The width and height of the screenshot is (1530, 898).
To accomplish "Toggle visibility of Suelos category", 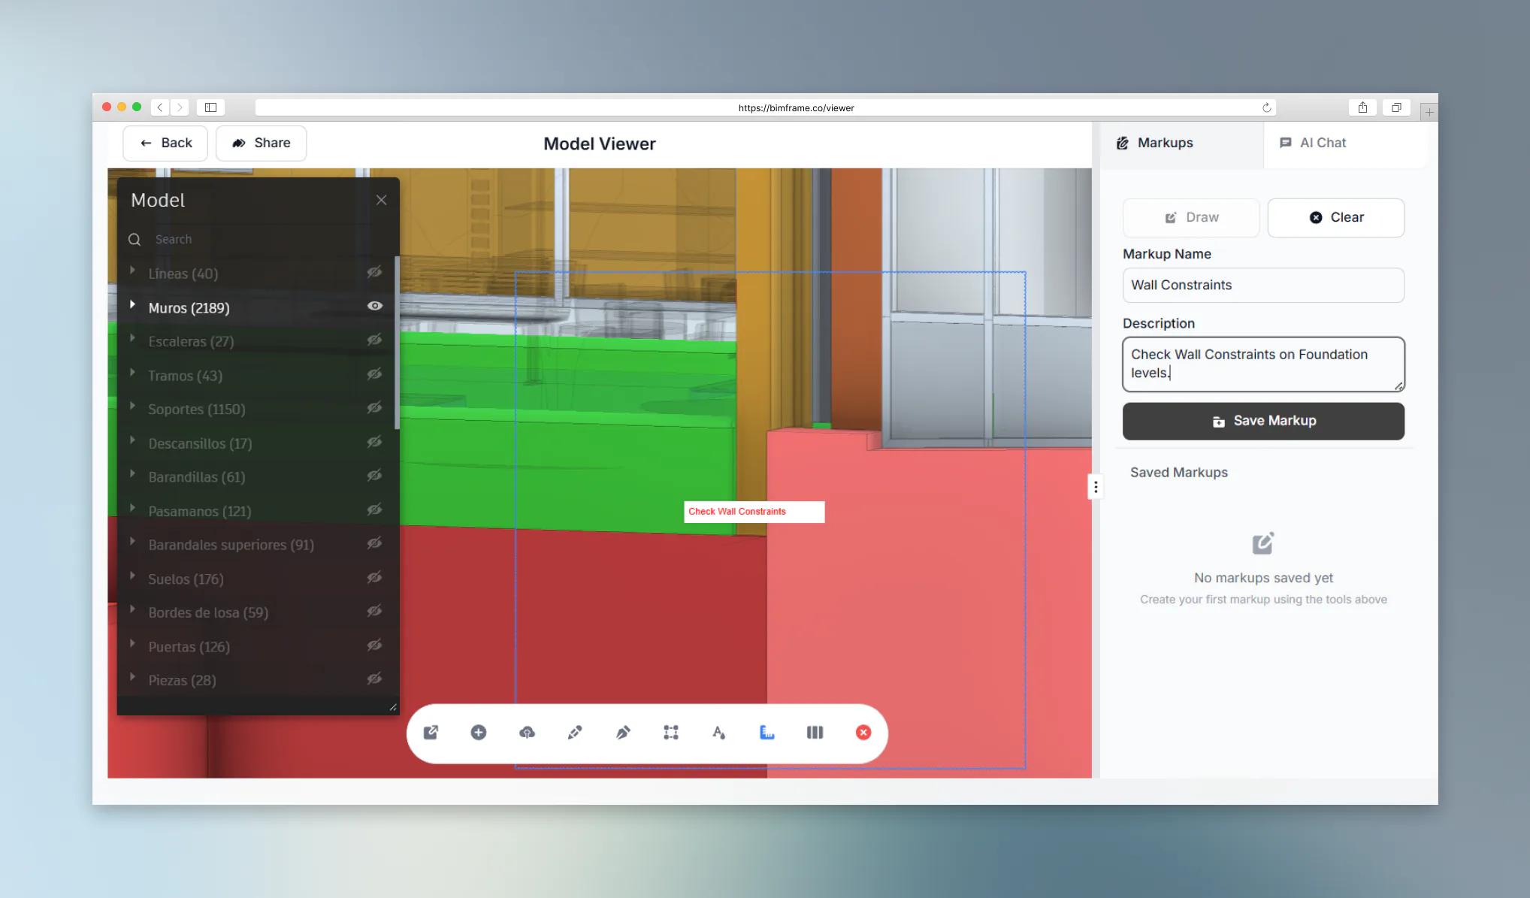I will [x=375, y=578].
